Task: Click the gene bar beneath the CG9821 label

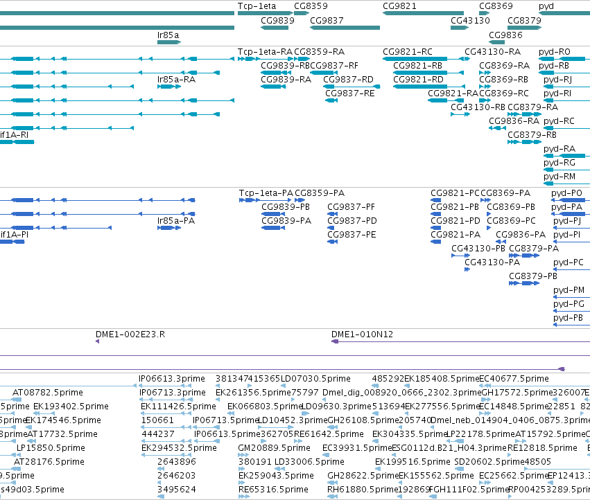Action: [423, 13]
